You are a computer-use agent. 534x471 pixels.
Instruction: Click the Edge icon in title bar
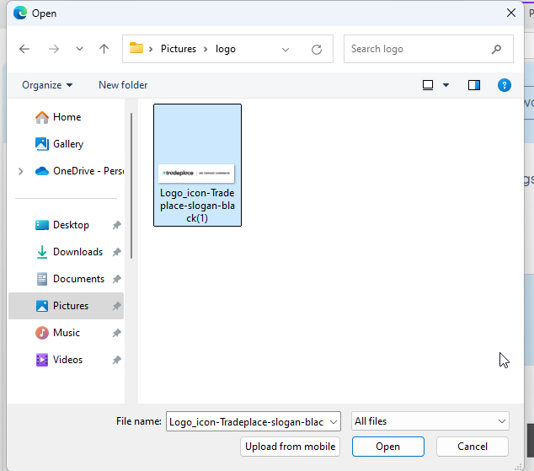[x=20, y=13]
